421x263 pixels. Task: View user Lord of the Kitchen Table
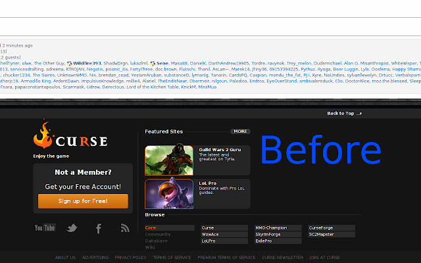click(x=153, y=87)
